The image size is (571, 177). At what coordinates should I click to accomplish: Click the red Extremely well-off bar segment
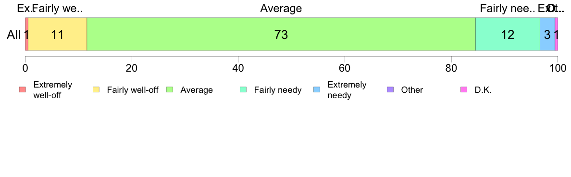26,34
